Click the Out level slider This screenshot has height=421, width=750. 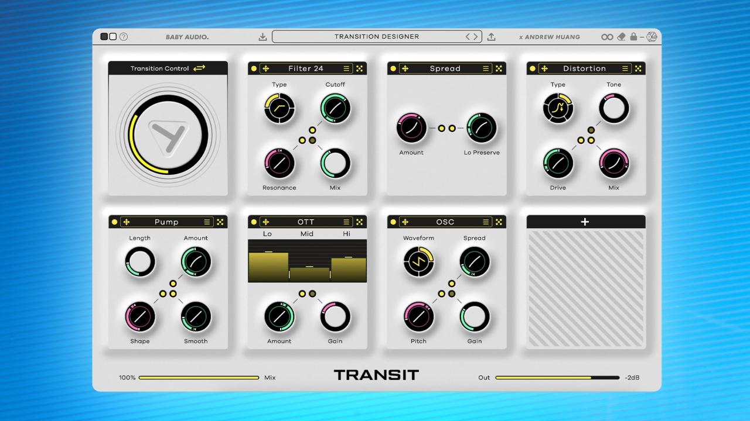pyautogui.click(x=557, y=378)
